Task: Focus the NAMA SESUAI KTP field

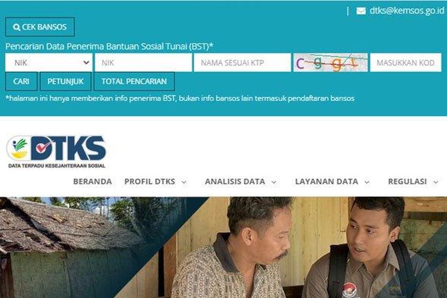Action: point(242,62)
